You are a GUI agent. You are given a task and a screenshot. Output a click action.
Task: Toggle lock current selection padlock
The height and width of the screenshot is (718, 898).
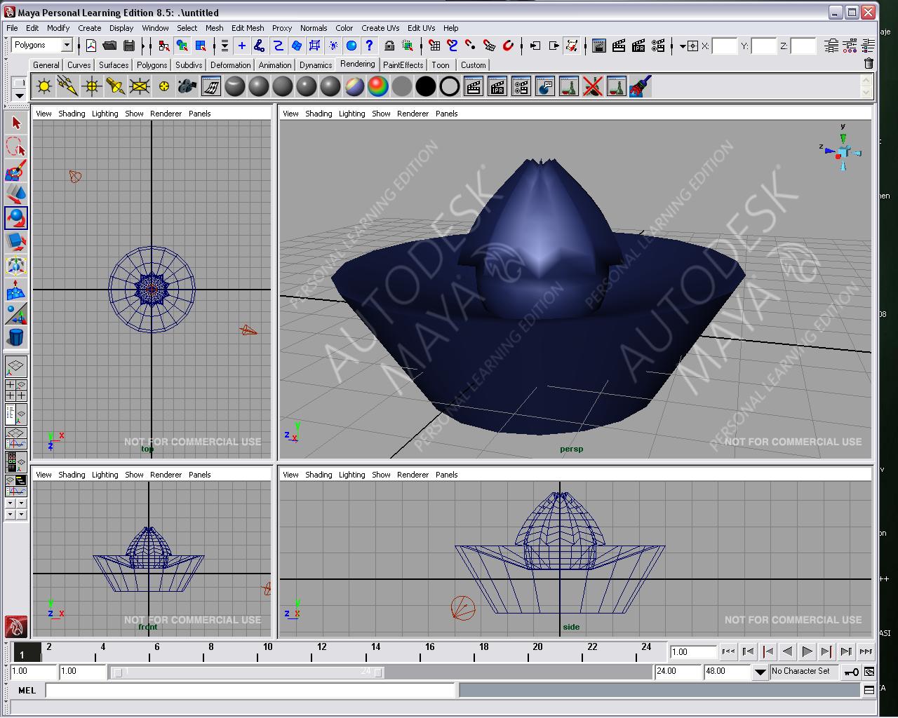click(389, 46)
